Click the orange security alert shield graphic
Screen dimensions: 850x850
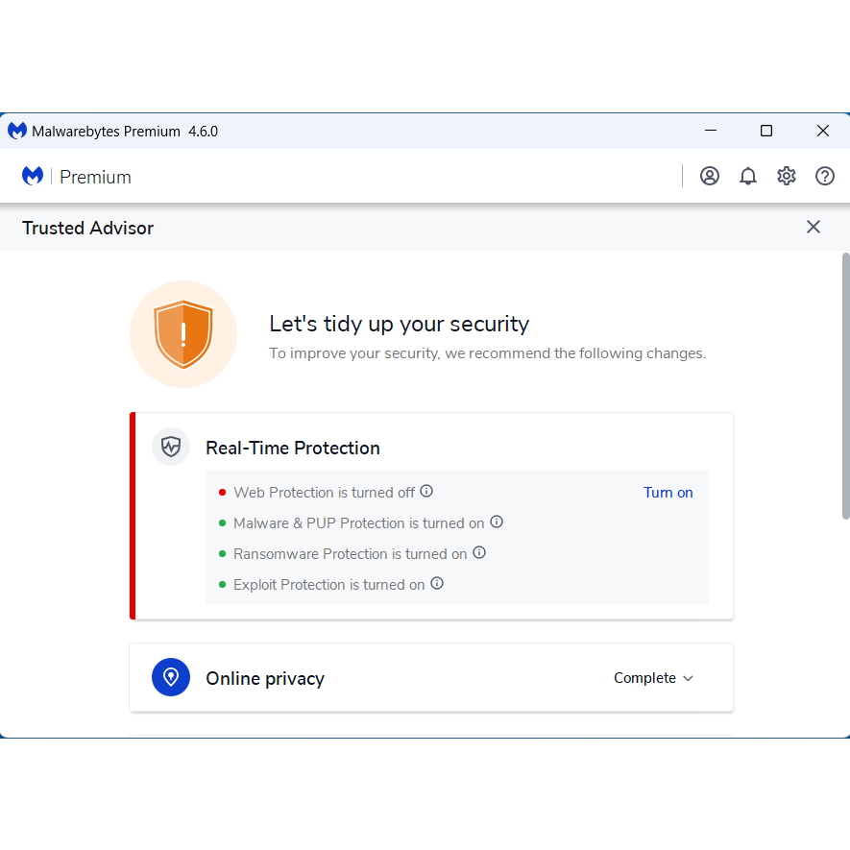point(183,334)
